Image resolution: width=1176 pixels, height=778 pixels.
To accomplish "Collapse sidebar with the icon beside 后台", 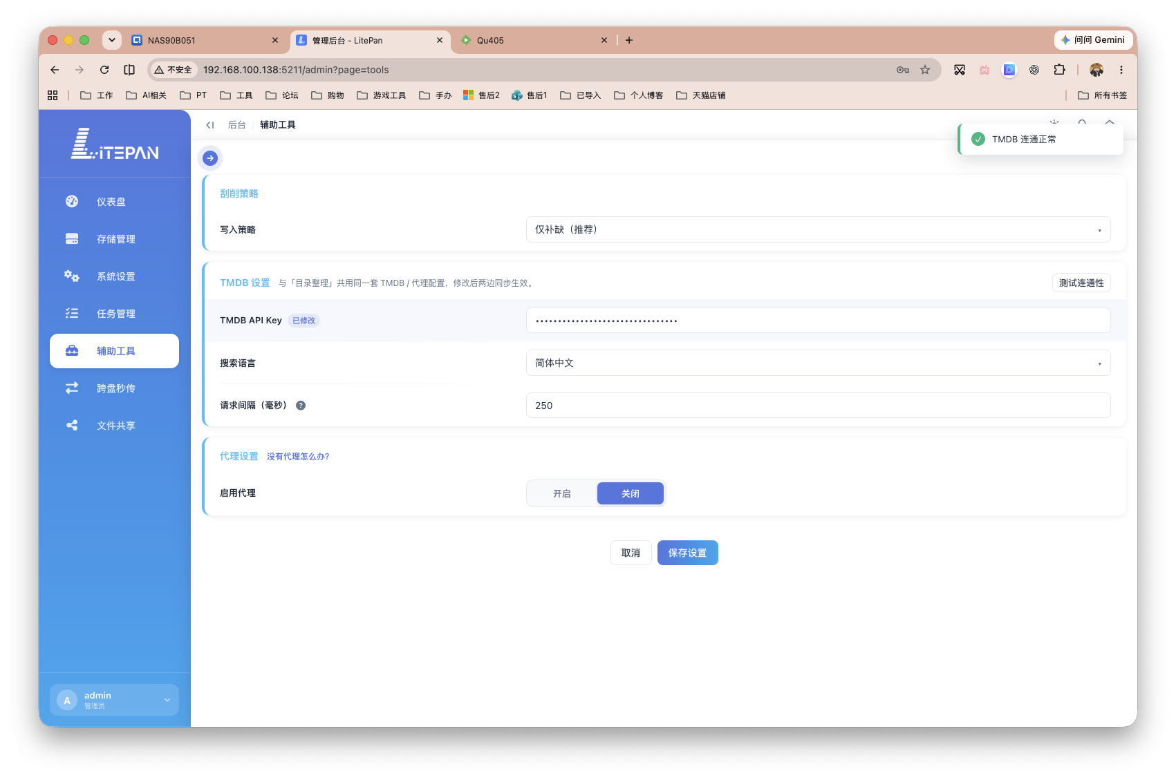I will (x=210, y=125).
